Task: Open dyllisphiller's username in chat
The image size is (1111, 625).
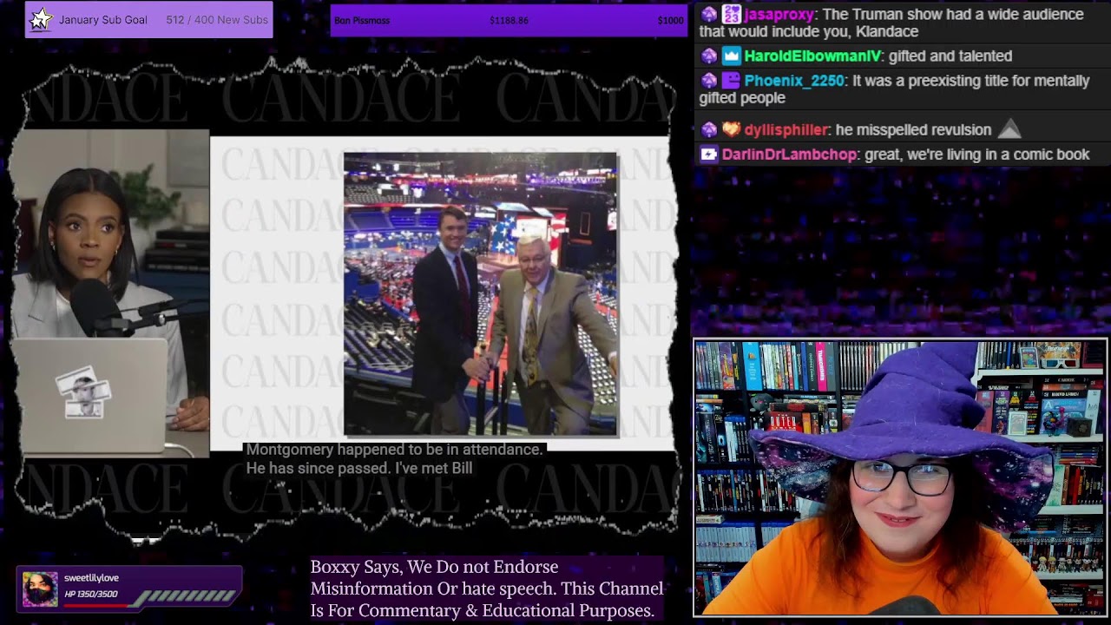Action: pyautogui.click(x=786, y=130)
